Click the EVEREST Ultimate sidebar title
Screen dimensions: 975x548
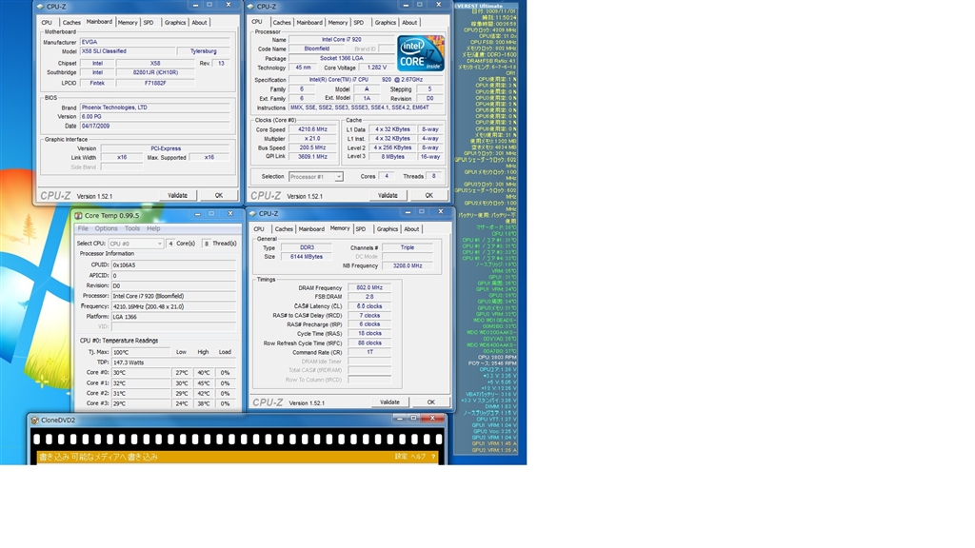tap(480, 6)
